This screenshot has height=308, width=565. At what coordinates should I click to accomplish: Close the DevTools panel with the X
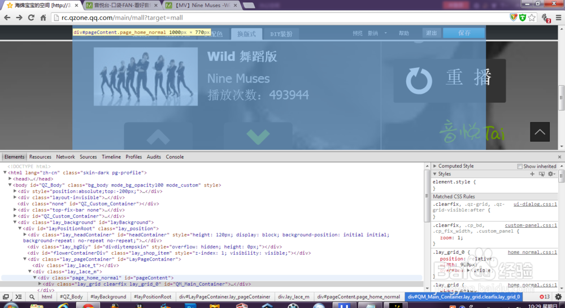559,157
